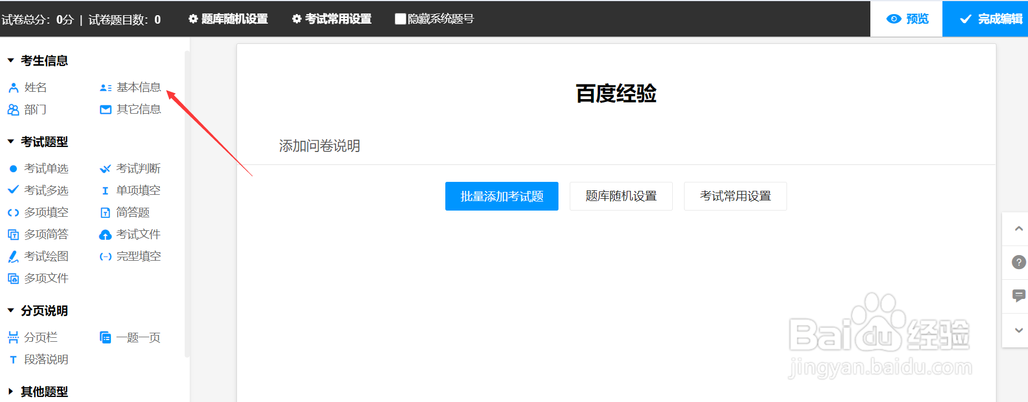Image resolution: width=1028 pixels, height=402 pixels.
Task: Jump to bottom with down chevron
Action: [1018, 330]
